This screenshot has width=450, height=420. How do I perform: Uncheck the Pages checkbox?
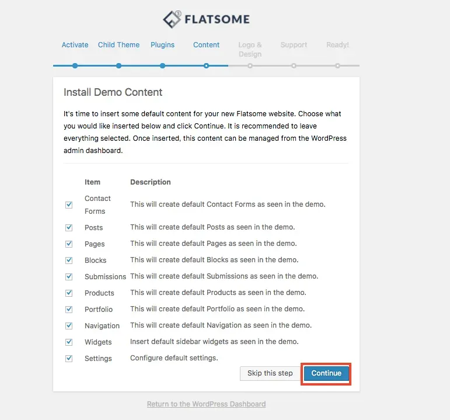click(69, 244)
